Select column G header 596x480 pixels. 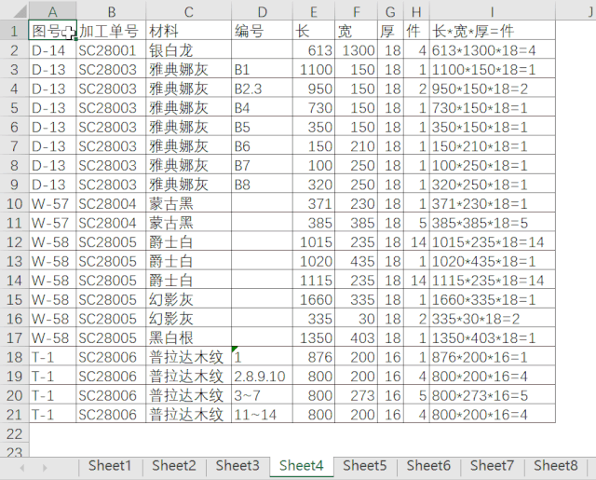click(x=390, y=11)
